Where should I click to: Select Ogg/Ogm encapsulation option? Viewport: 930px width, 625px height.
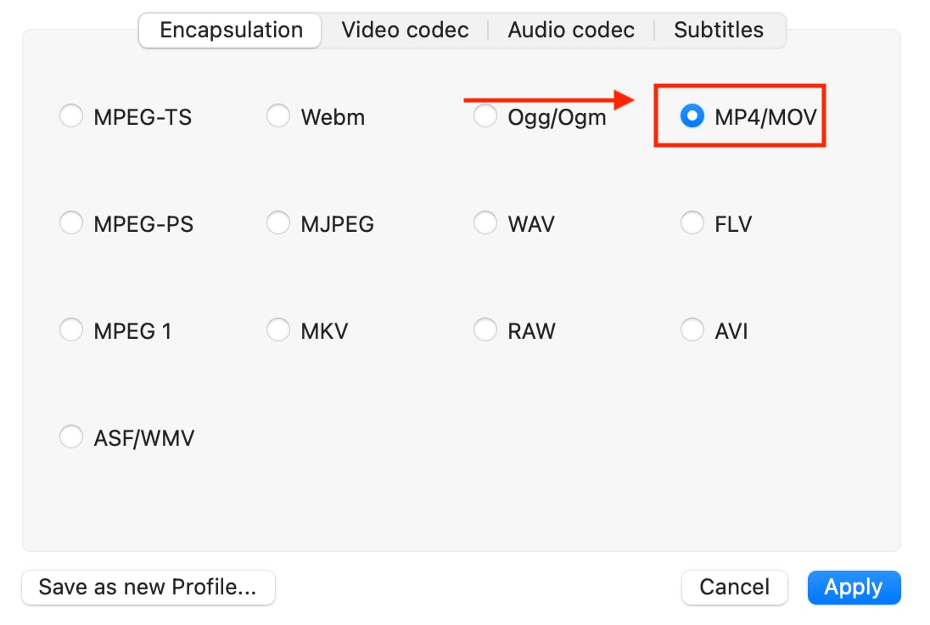pos(485,116)
